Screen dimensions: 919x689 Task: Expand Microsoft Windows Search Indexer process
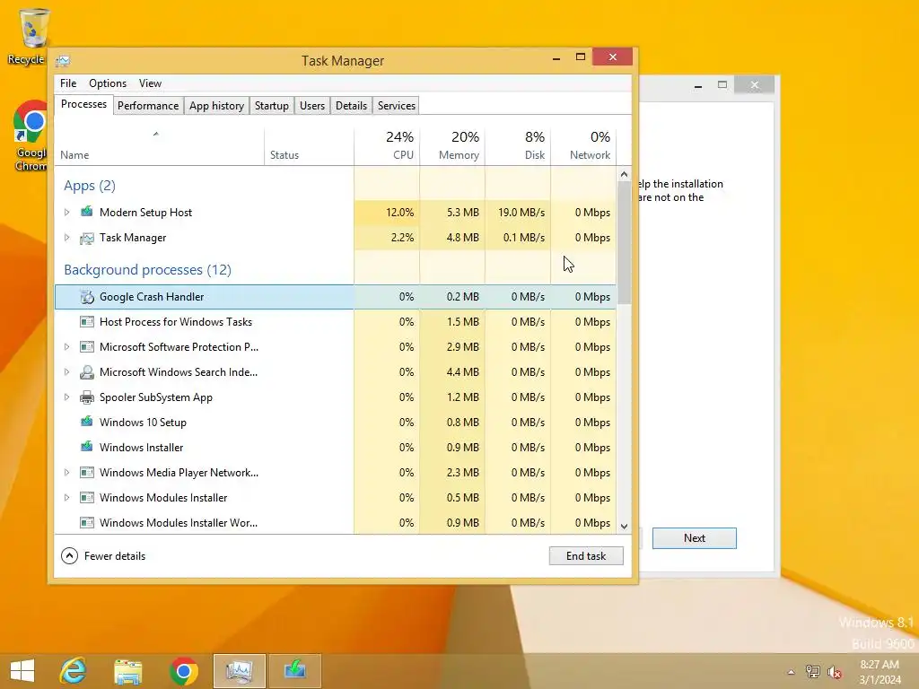click(66, 372)
